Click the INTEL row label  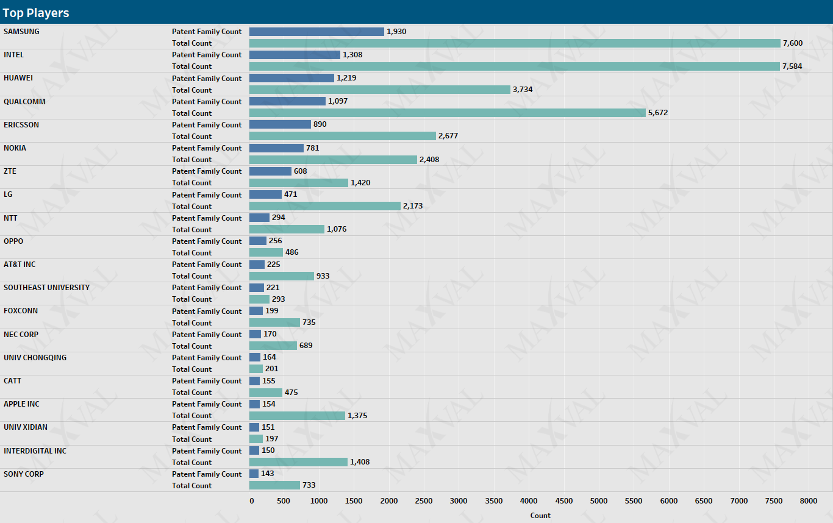coord(14,55)
